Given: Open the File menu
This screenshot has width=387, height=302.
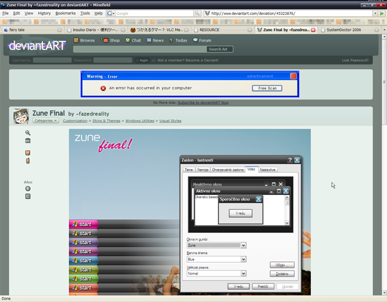Looking at the screenshot, I should (x=5, y=13).
